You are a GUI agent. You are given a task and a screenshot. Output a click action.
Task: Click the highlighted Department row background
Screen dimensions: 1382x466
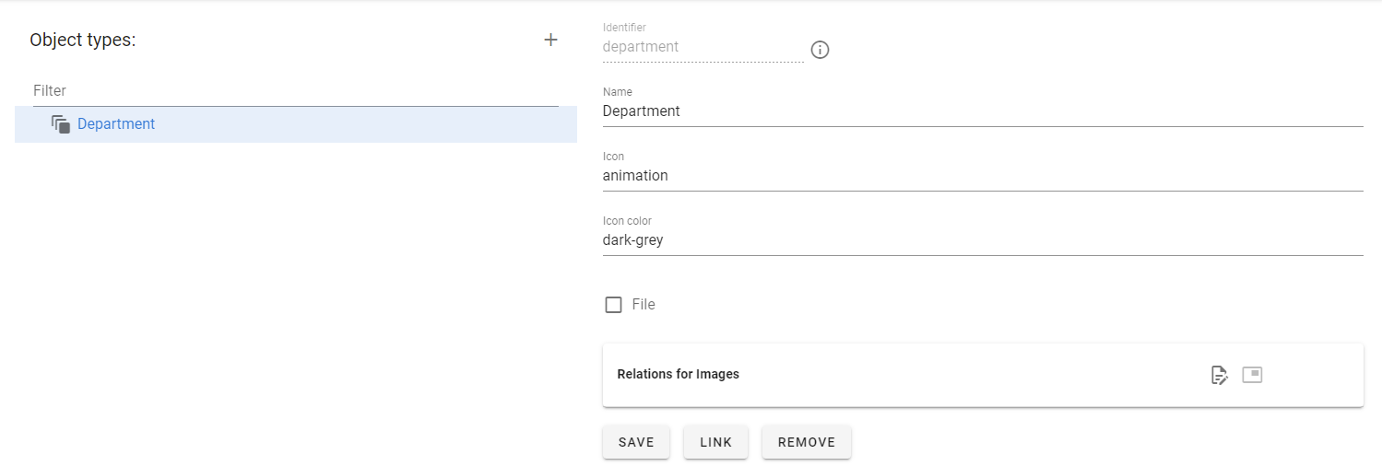(x=296, y=124)
